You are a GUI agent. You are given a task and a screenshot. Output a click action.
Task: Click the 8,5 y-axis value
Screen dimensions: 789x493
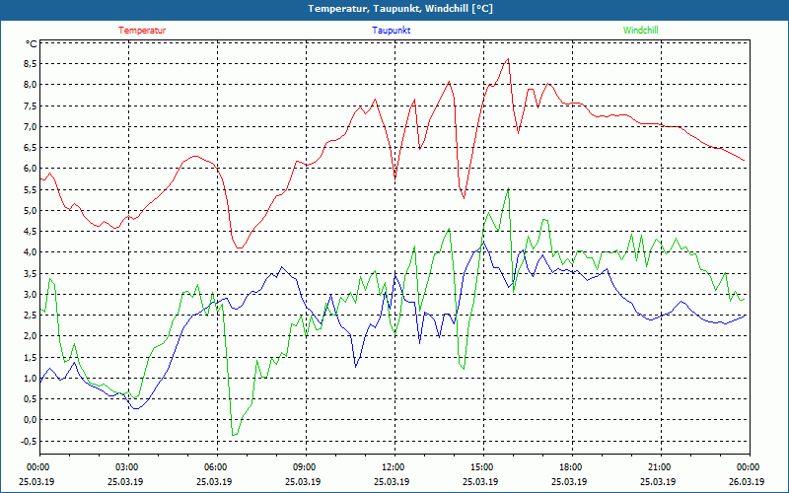pos(31,63)
